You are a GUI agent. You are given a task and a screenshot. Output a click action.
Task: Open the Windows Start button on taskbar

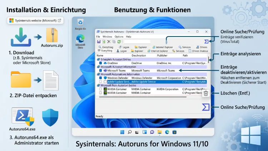coord(122,132)
